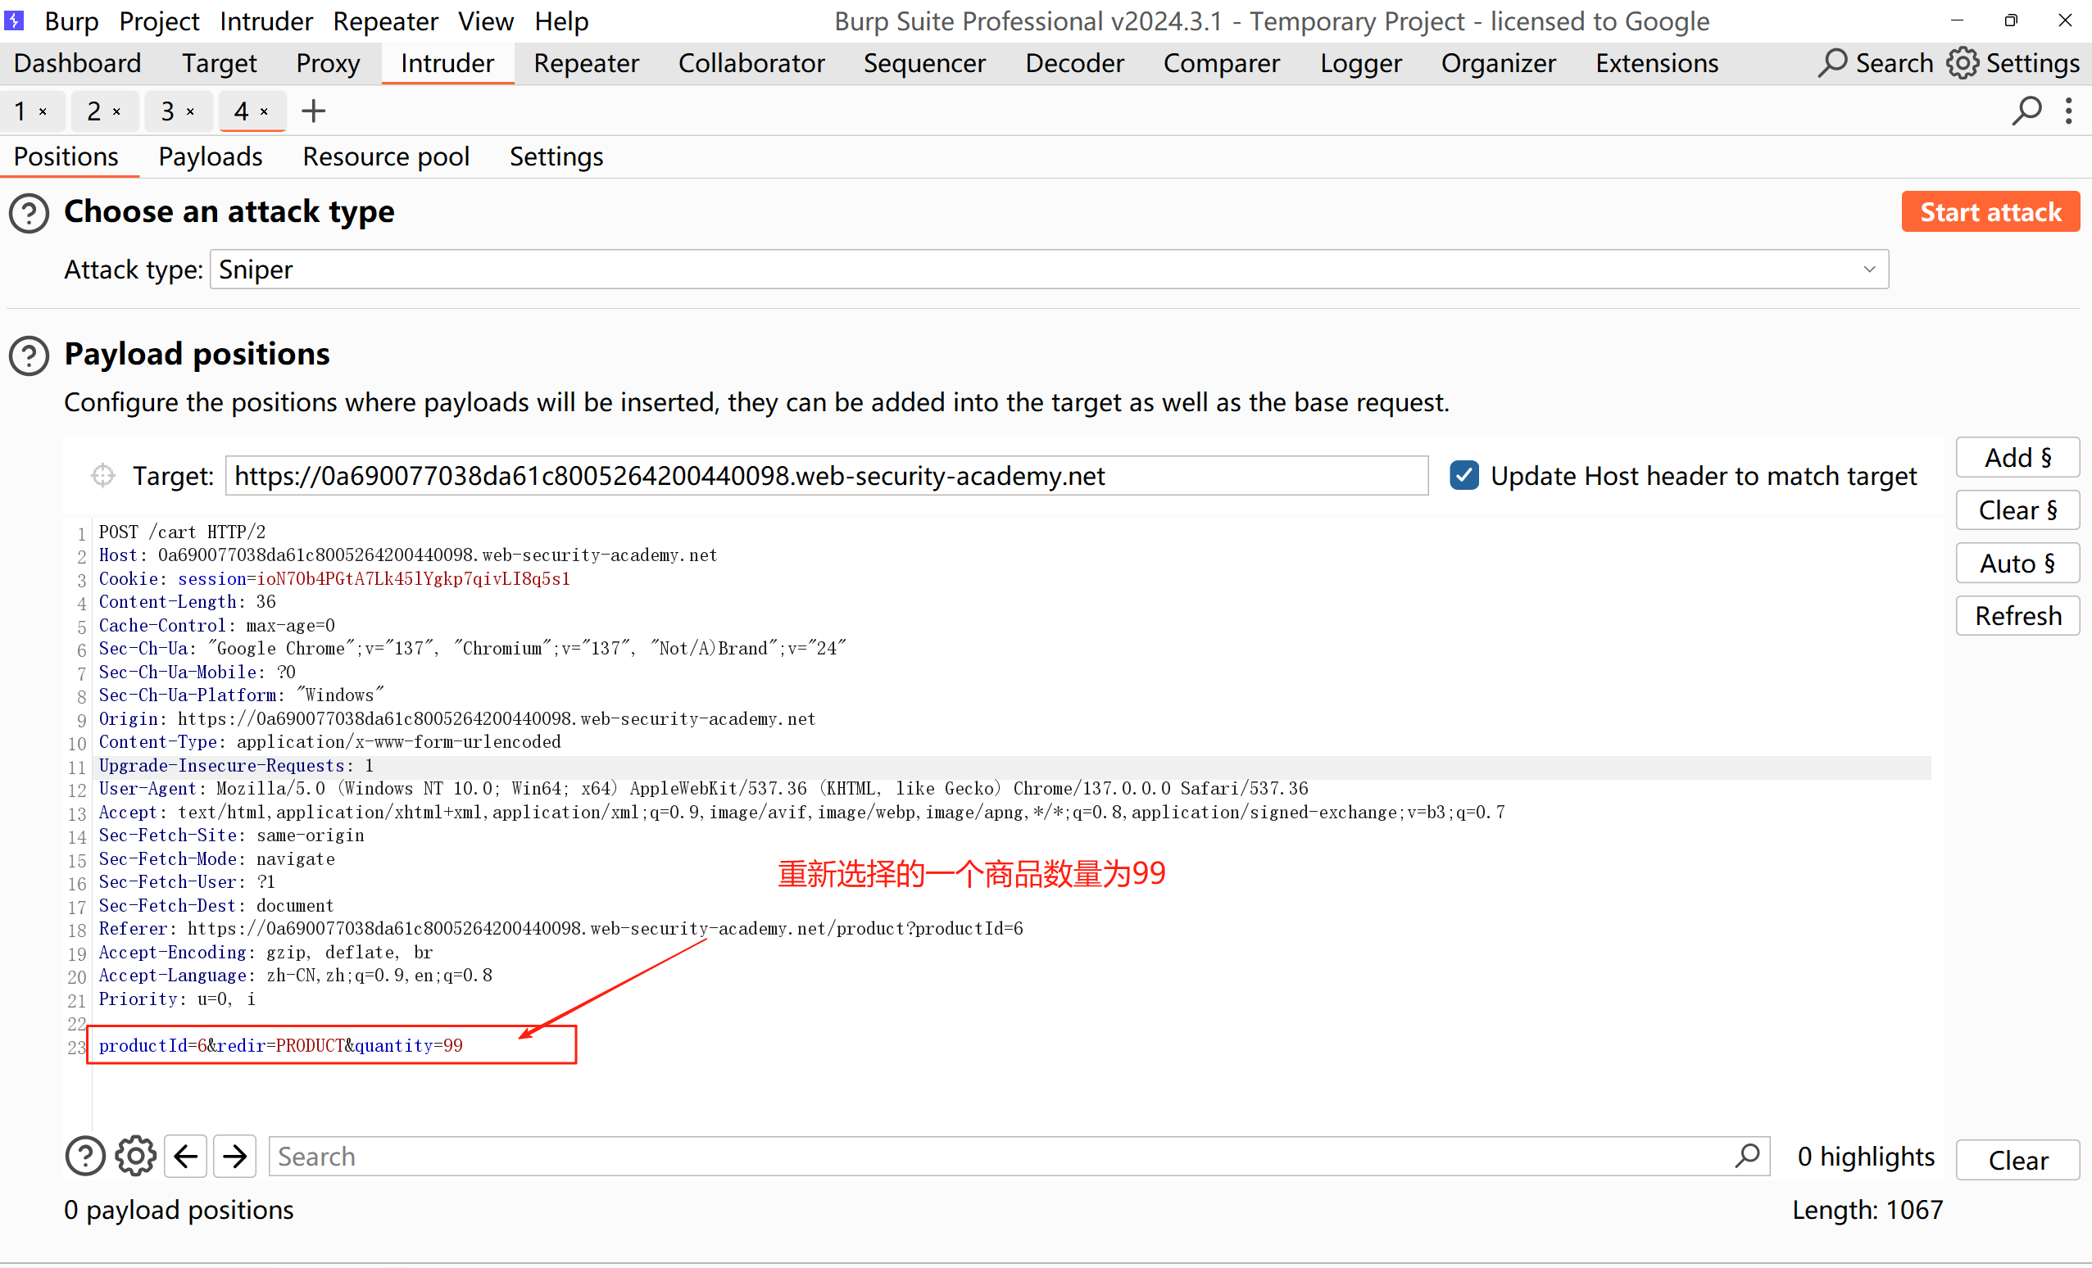
Task: Click the help icon beside Choose an attack type
Action: [29, 213]
